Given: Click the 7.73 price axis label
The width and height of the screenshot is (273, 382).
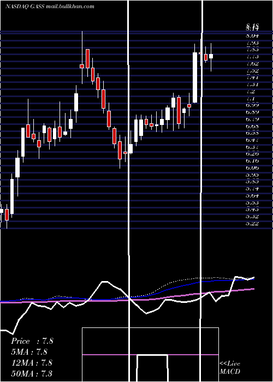Looking at the screenshot, I should (x=252, y=57).
